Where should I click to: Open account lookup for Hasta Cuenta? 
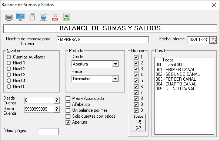tap(57, 109)
